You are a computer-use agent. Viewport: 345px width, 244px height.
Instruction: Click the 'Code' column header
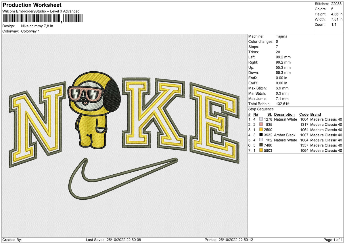(x=304, y=114)
